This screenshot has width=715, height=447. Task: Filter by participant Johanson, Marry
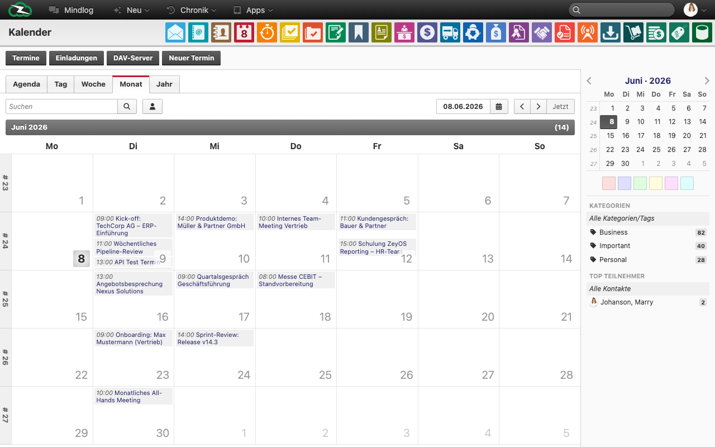click(x=648, y=302)
